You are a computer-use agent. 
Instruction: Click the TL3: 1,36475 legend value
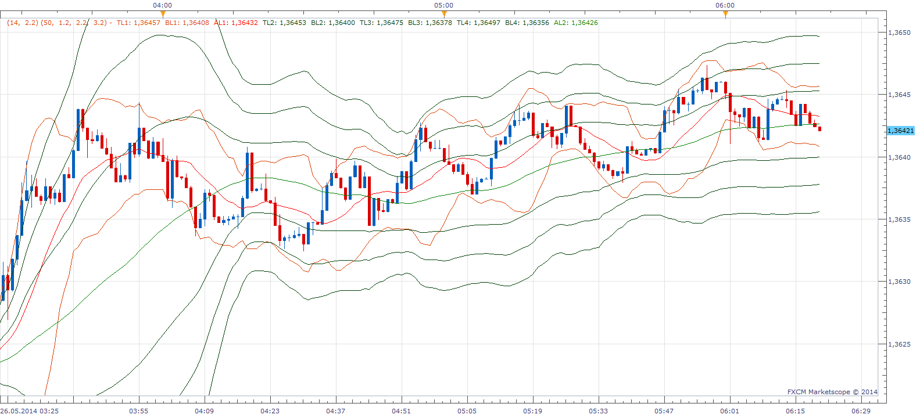pos(381,23)
